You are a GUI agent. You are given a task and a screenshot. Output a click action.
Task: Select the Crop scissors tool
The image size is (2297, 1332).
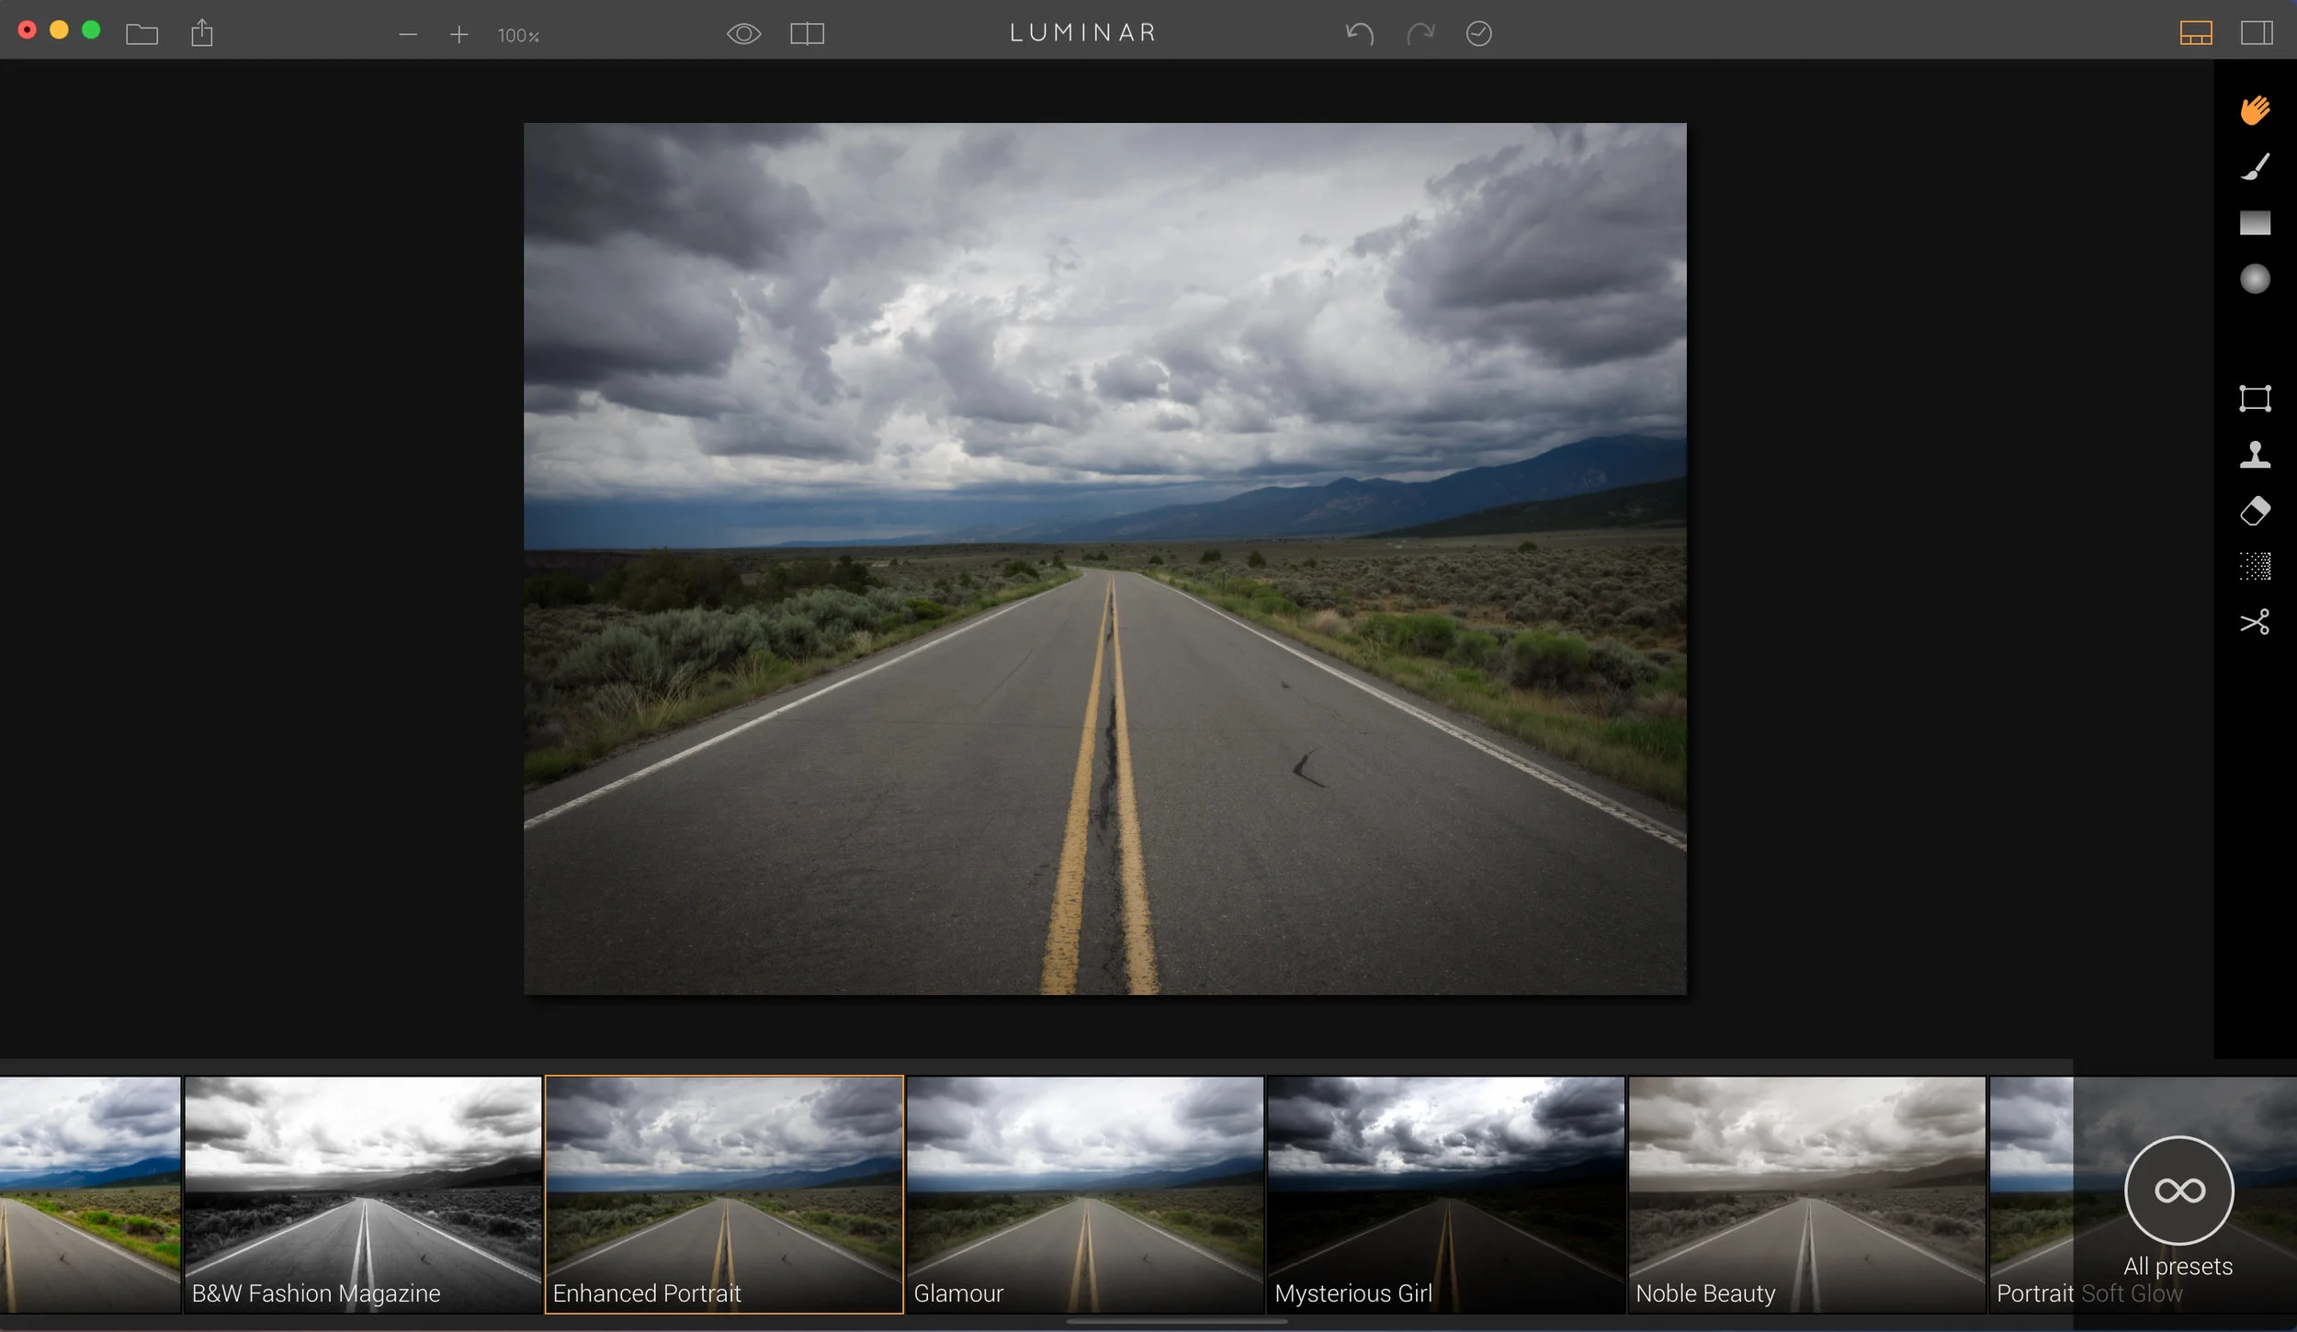2255,623
